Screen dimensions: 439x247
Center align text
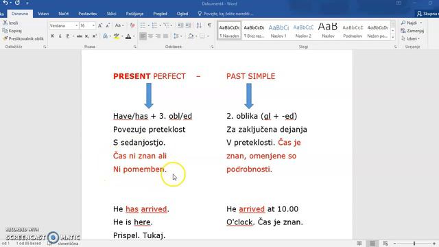click(150, 36)
